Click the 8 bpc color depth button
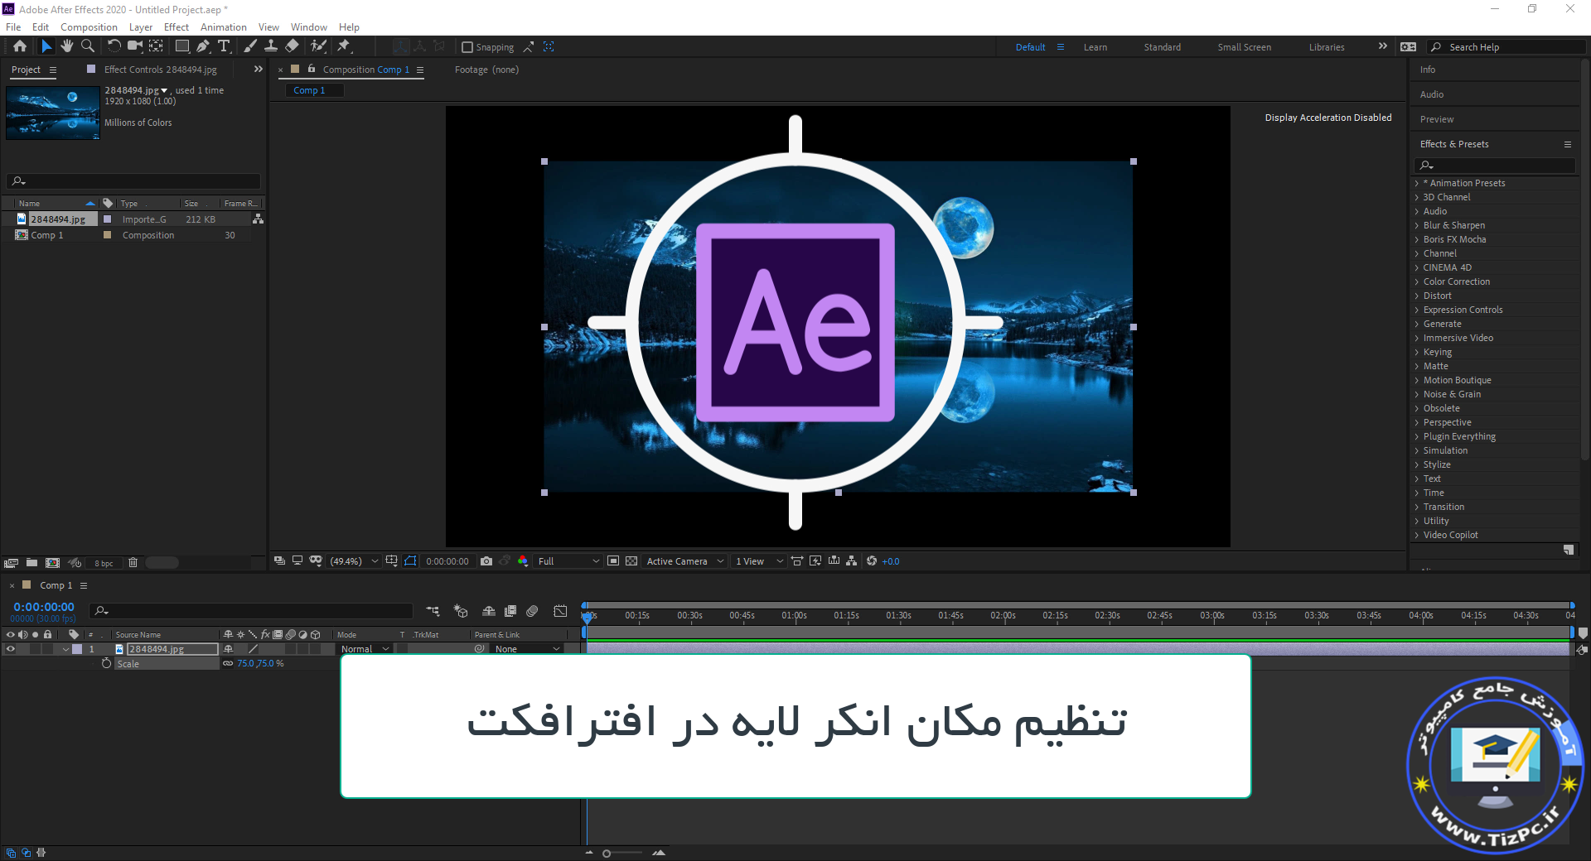Screen dimensions: 1591x861 (104, 563)
